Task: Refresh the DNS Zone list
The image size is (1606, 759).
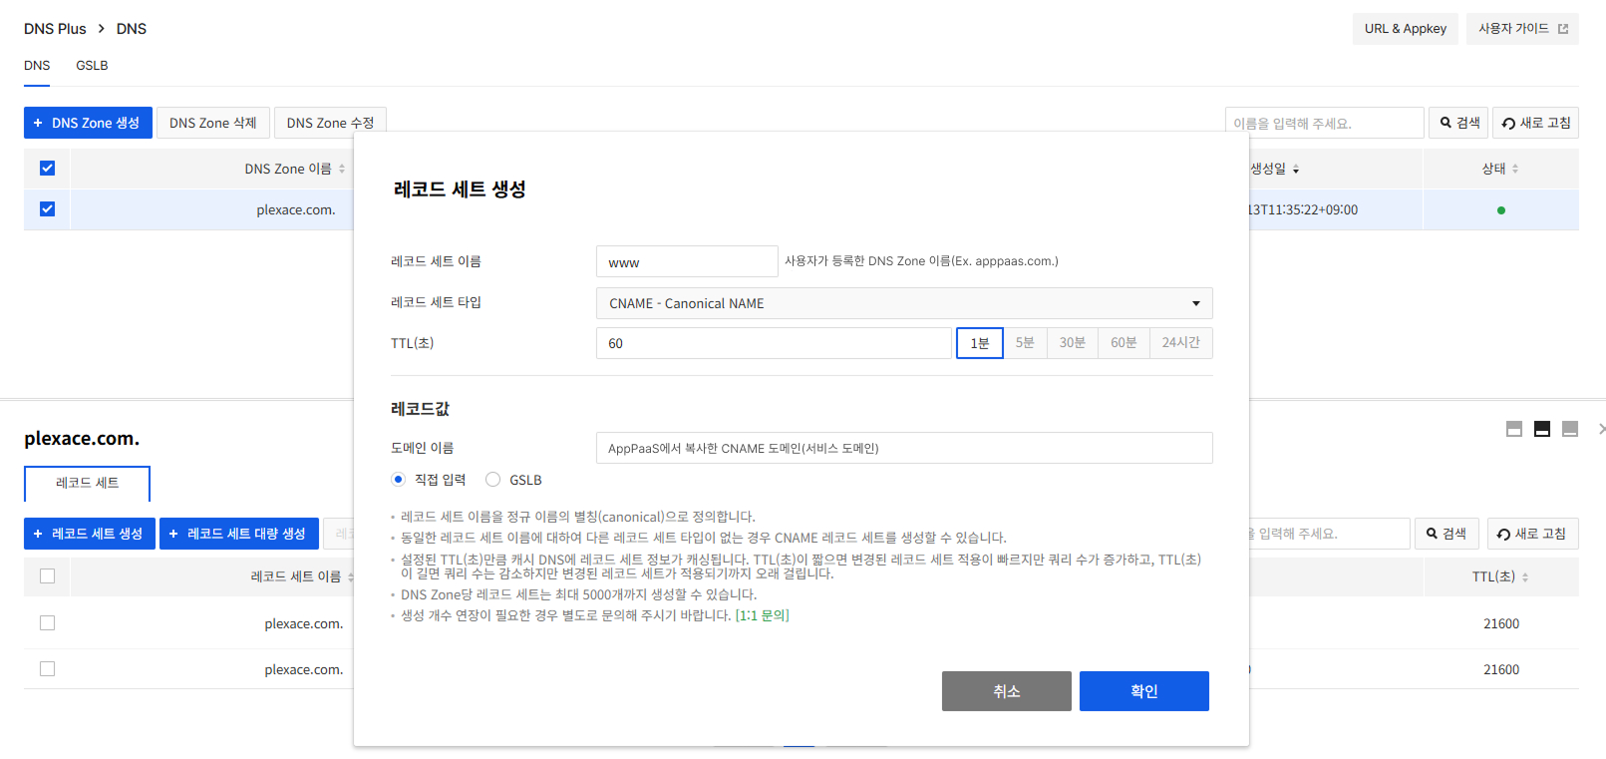Action: point(1535,123)
